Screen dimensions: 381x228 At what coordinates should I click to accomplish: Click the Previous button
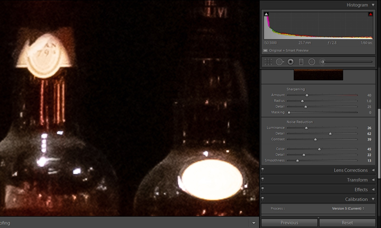(289, 222)
